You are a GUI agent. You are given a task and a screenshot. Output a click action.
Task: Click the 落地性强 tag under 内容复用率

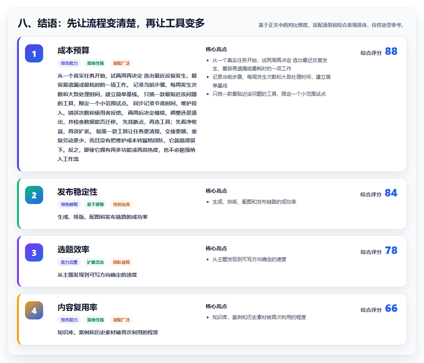[x=95, y=320]
